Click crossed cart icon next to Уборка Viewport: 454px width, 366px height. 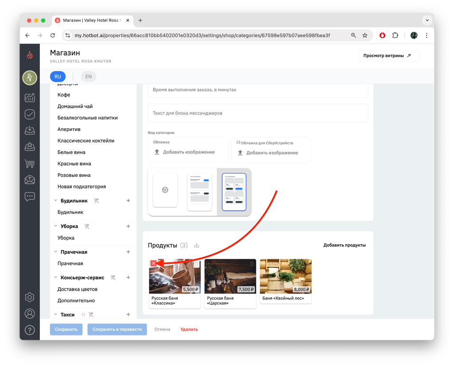tap(86, 226)
